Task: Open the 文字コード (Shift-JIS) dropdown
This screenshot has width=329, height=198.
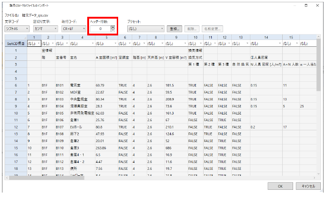Action: 16,29
